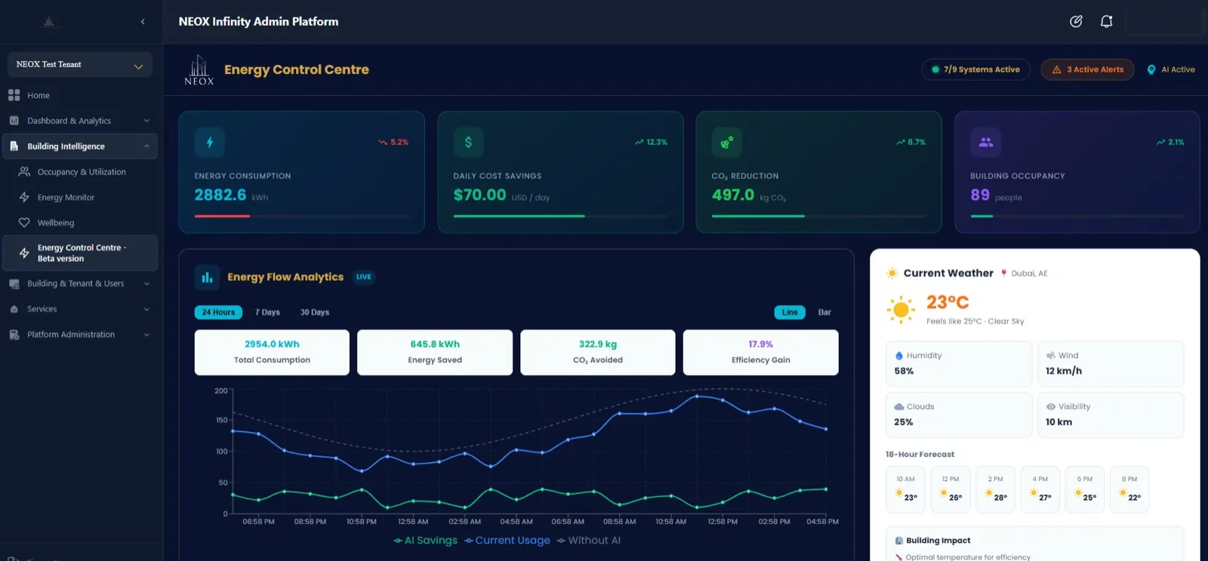Click the Visibility 10 km weather tile
1208x561 pixels.
point(1111,415)
